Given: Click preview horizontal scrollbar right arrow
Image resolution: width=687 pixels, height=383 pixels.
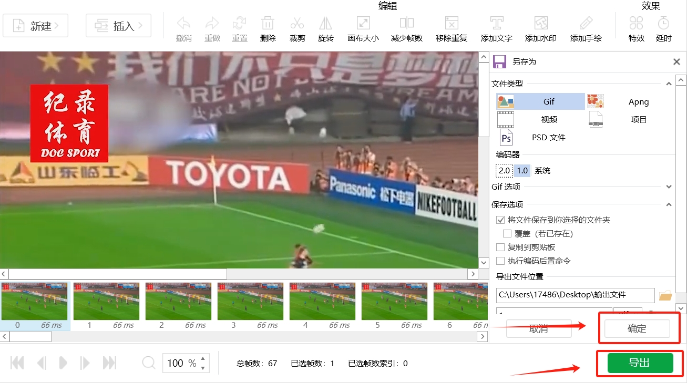Looking at the screenshot, I should (473, 274).
